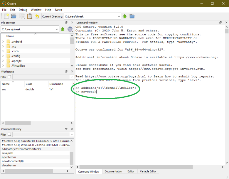Open the File menu
This screenshot has height=179, width=229.
4,10
